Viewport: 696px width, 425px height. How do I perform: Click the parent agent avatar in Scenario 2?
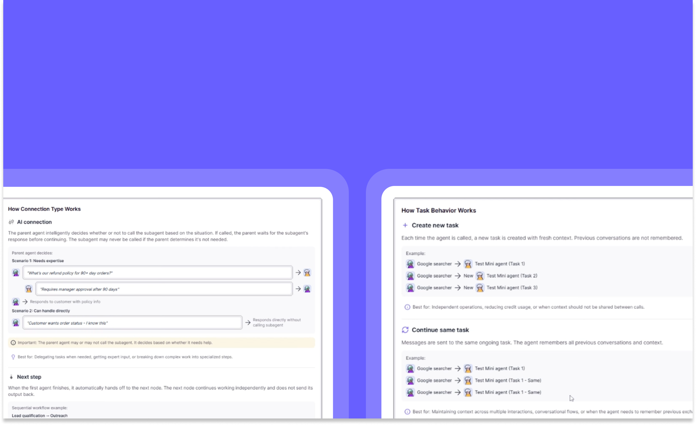pos(15,322)
